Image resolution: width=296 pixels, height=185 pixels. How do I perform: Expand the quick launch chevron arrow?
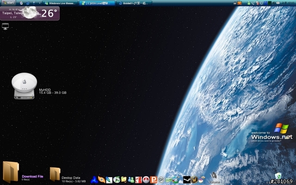[x=40, y=3]
